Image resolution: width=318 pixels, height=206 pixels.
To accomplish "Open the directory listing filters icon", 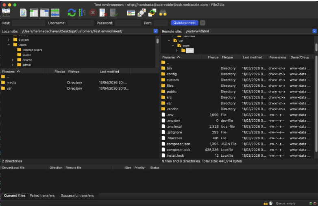I will [131, 13].
